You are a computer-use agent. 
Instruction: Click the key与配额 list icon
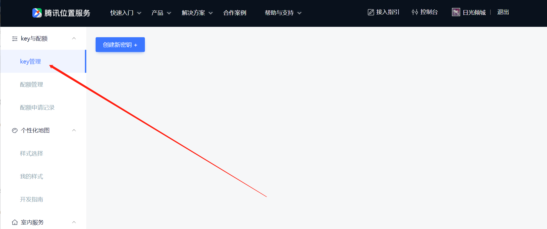tap(15, 39)
